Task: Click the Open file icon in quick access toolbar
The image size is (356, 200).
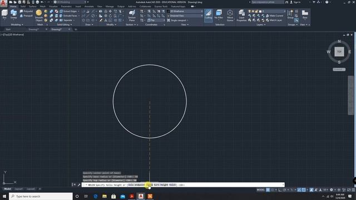Action: coord(15,2)
